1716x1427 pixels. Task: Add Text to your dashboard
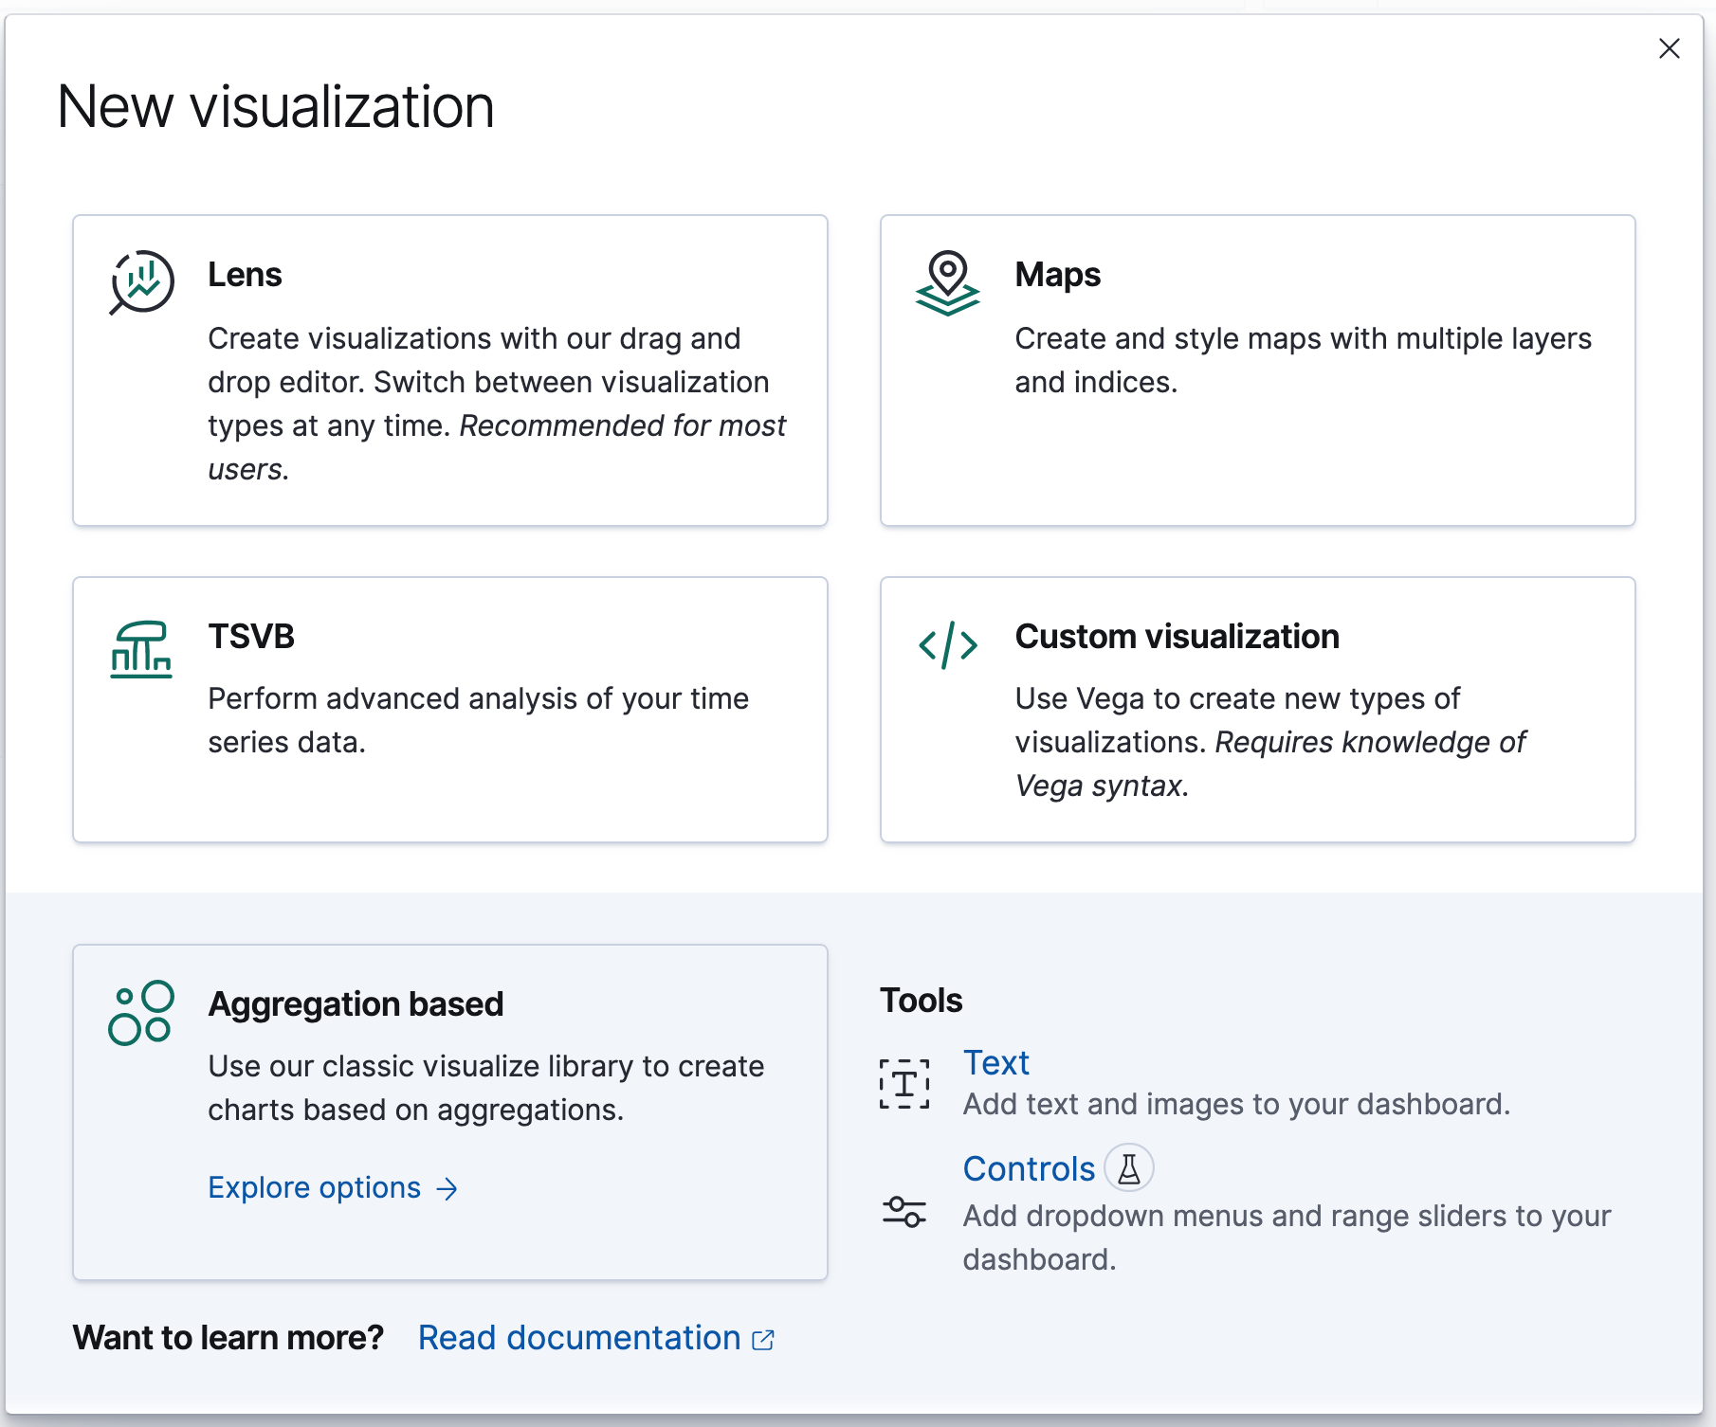[x=995, y=1062]
